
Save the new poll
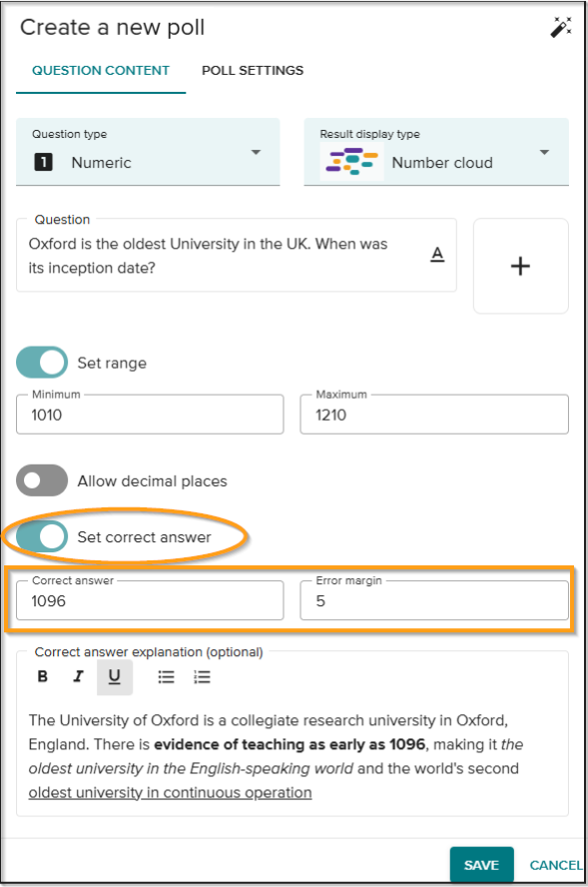coord(482,864)
